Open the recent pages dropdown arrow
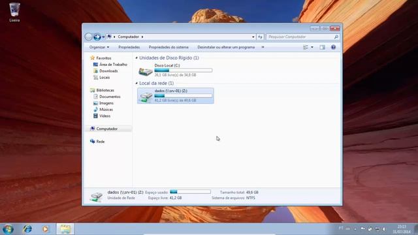The width and height of the screenshot is (418, 235). tap(103, 37)
